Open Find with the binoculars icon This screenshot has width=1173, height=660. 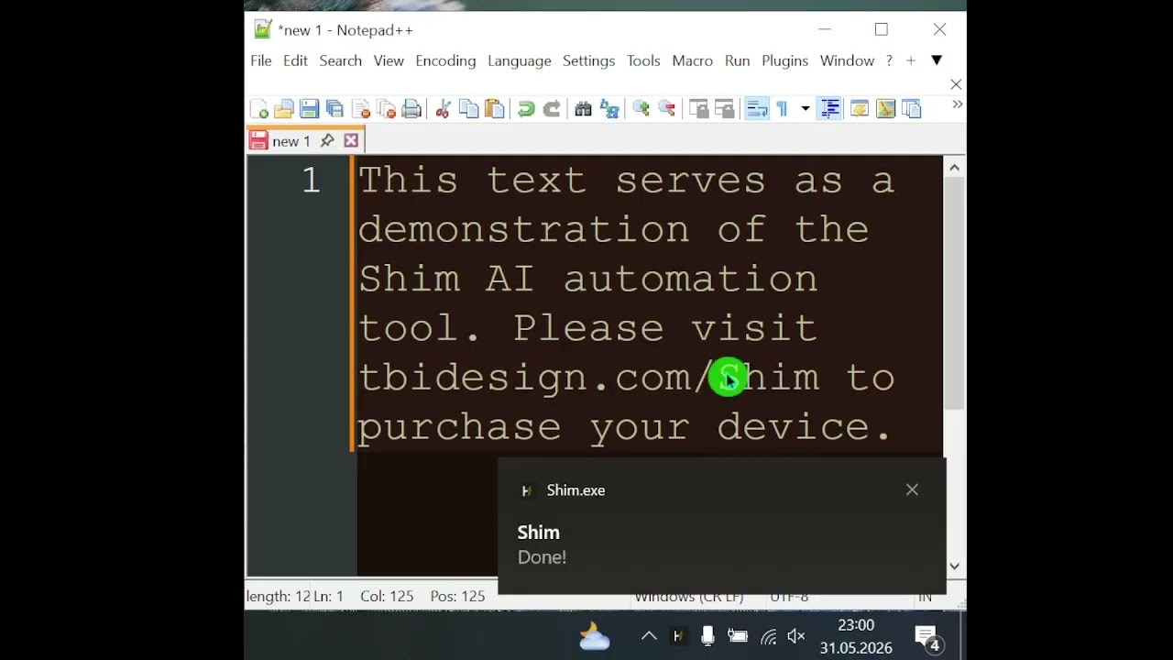[584, 109]
